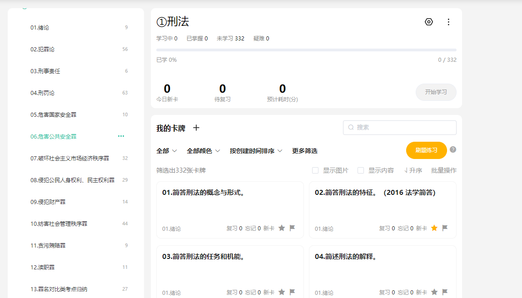This screenshot has height=298, width=522.
Task: Open the 全部 status filter dropdown
Action: (166, 151)
